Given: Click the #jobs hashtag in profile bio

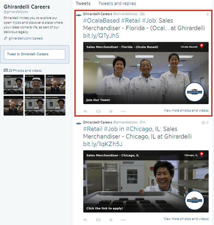Looking at the screenshot, I should click(17, 22).
